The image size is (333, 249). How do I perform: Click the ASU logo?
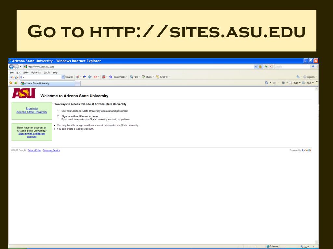click(x=24, y=93)
